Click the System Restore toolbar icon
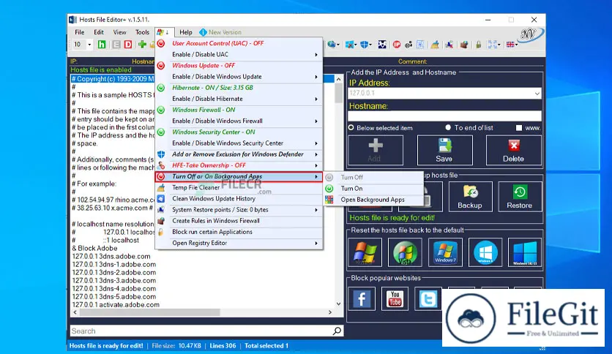 (x=449, y=45)
